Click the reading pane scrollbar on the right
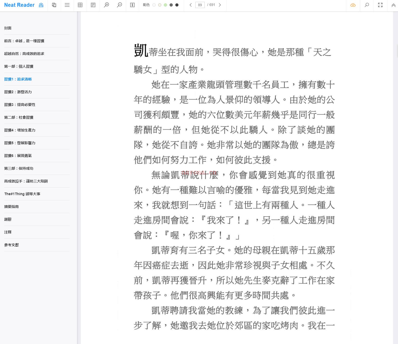The image size is (398, 344). [x=397, y=51]
